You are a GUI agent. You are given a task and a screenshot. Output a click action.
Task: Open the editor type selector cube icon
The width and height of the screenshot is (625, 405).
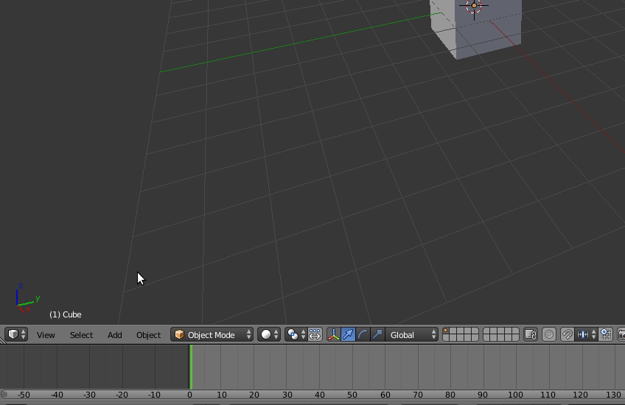click(16, 334)
